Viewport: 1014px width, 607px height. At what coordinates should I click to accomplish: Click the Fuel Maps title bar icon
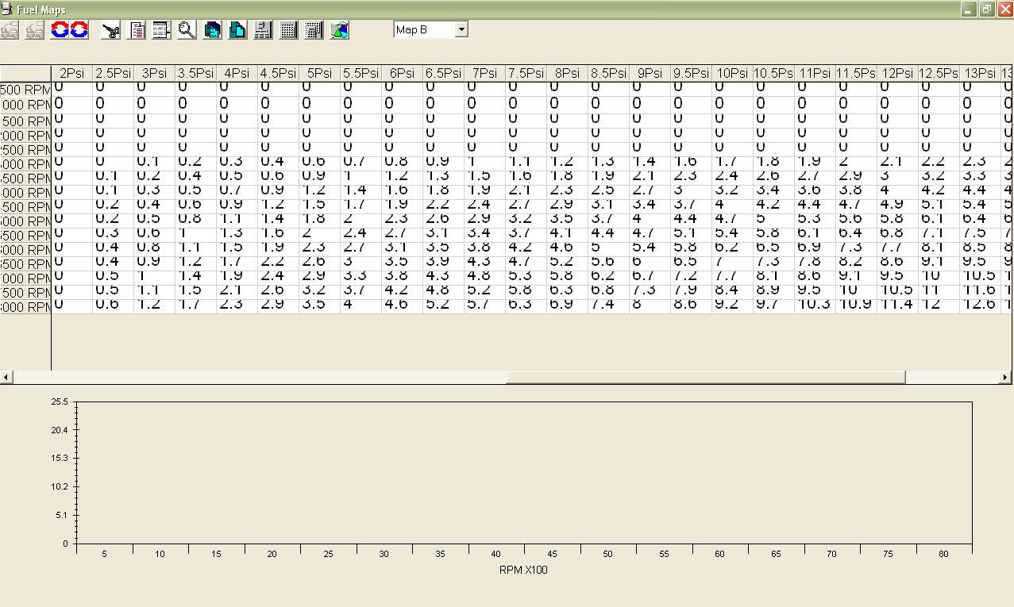click(x=7, y=9)
